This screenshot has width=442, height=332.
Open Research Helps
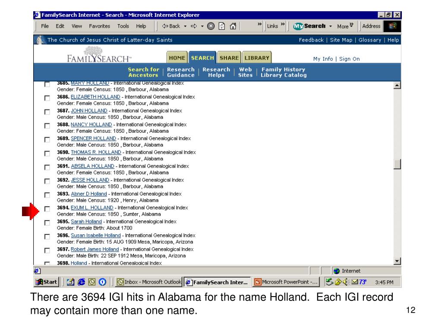point(216,72)
